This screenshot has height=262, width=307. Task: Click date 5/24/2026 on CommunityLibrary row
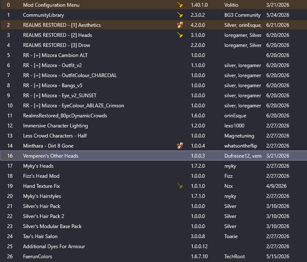278,15
